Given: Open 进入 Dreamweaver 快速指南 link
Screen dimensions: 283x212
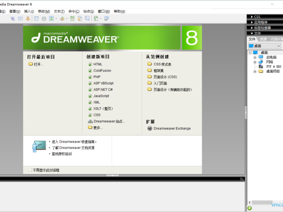Looking at the screenshot, I should [74, 142].
